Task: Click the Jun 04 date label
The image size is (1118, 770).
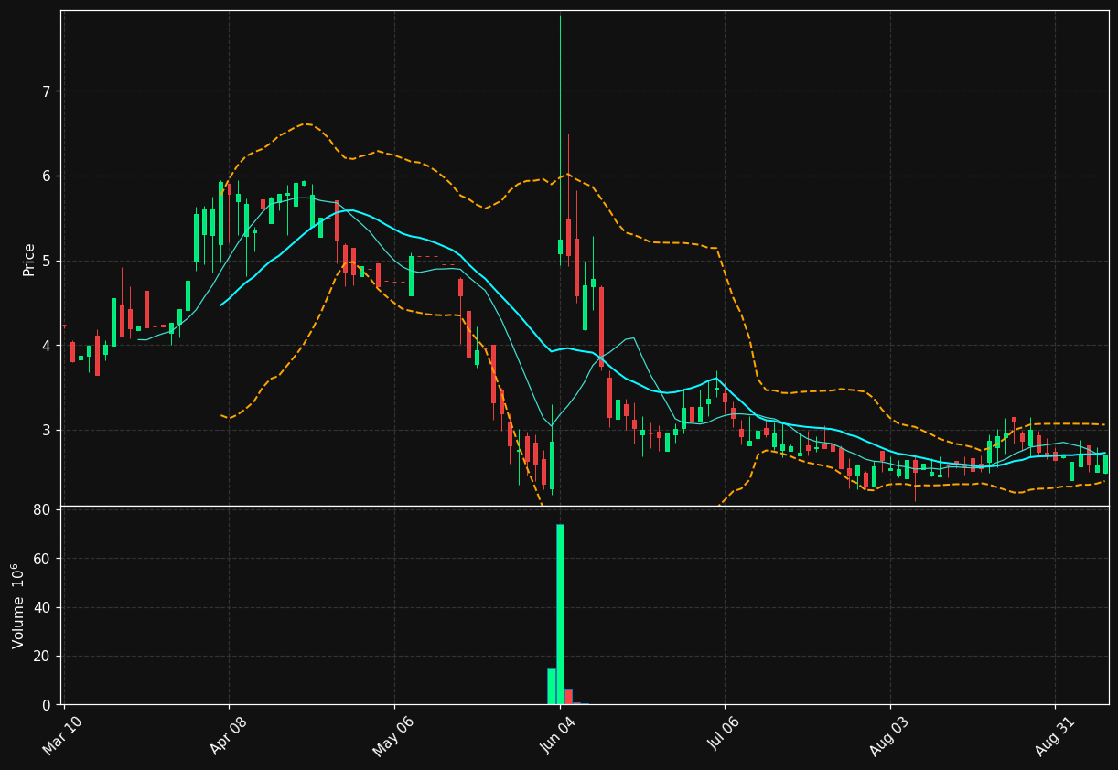Action: click(x=558, y=736)
